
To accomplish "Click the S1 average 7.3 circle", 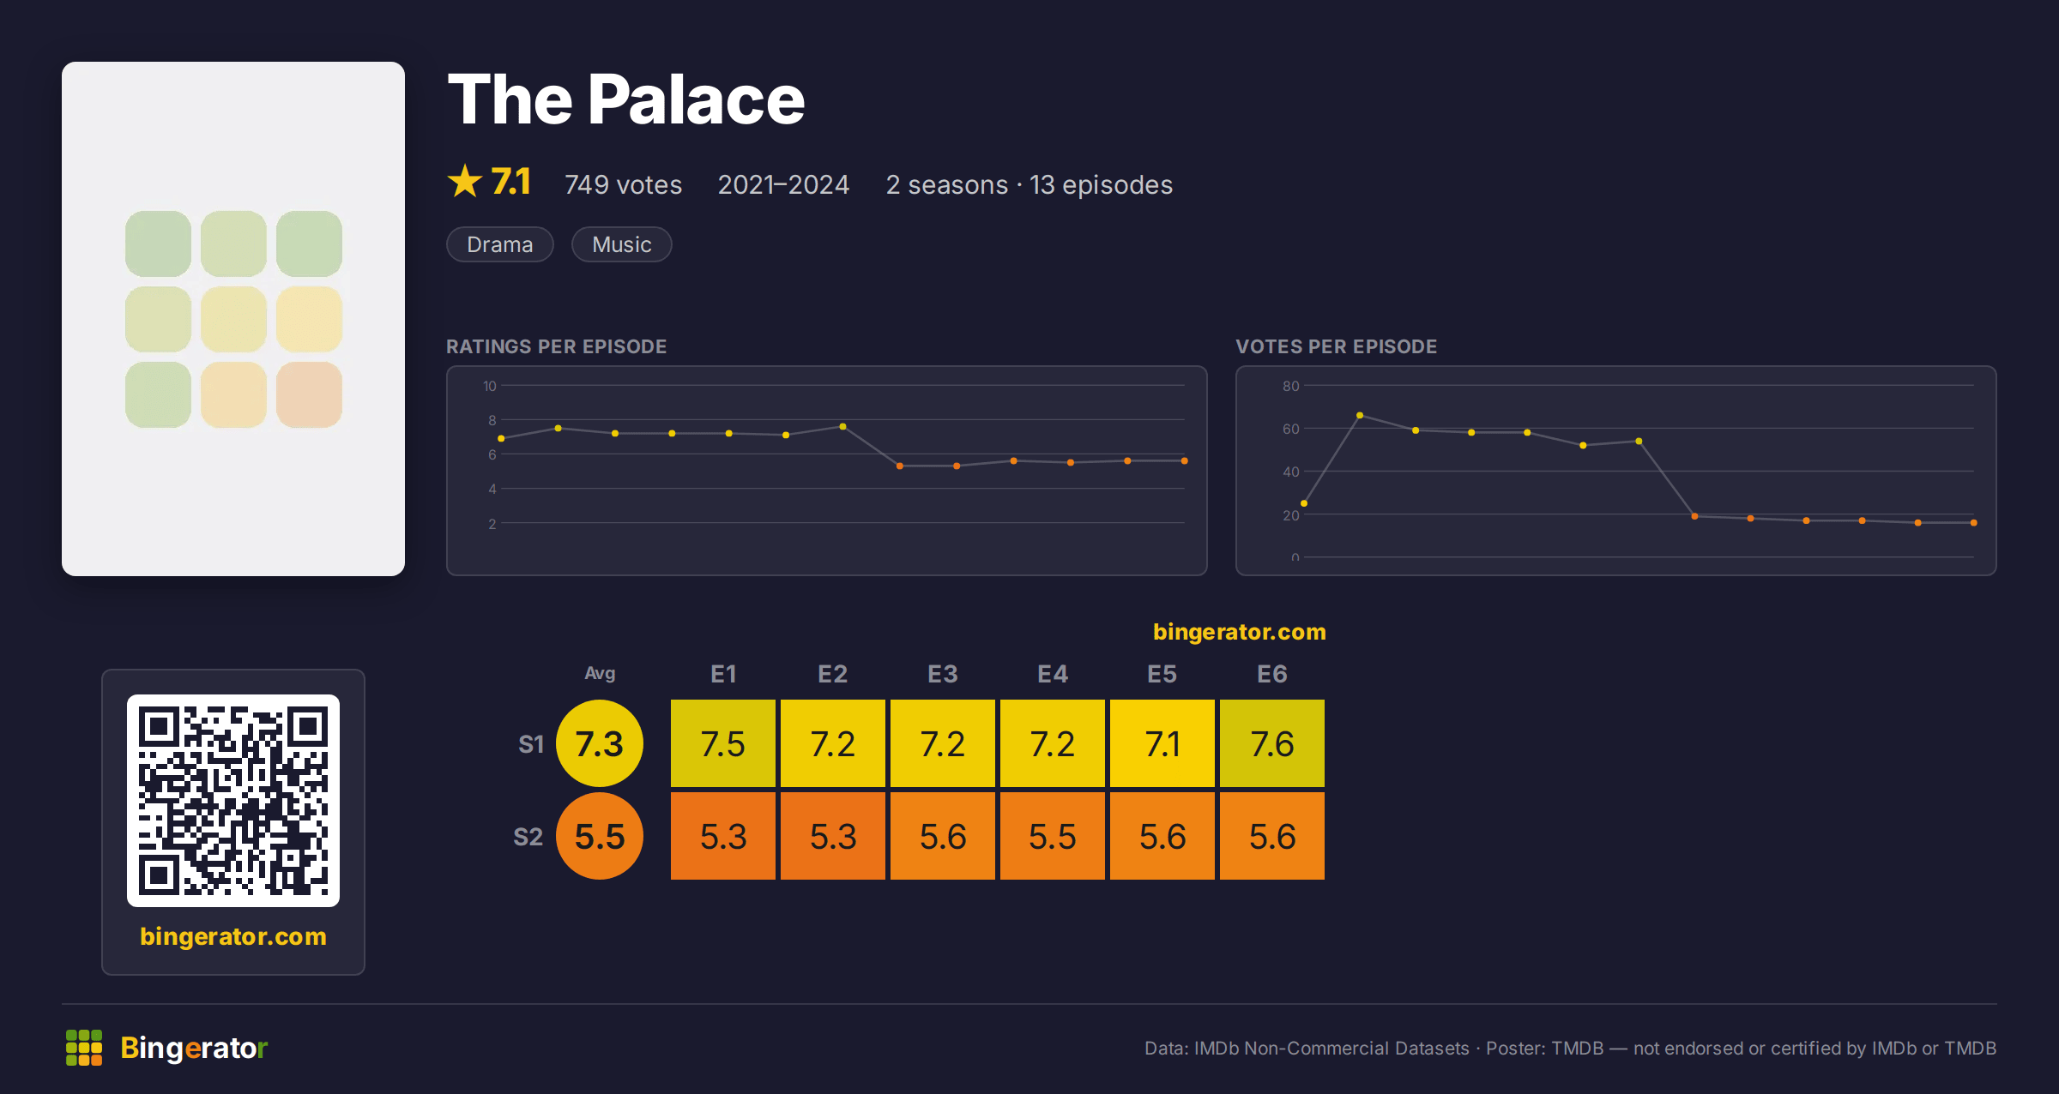I will tap(600, 743).
